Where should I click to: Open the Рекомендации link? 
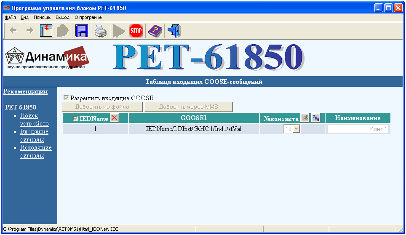tap(25, 91)
